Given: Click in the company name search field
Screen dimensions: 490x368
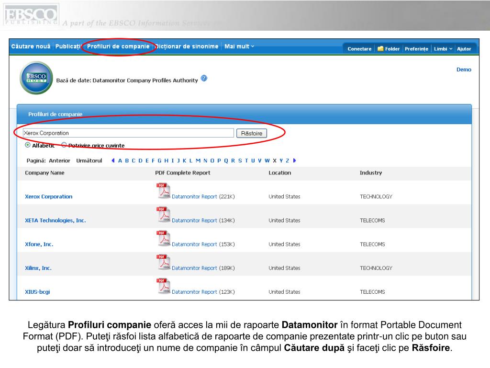Looking at the screenshot, I should 128,133.
